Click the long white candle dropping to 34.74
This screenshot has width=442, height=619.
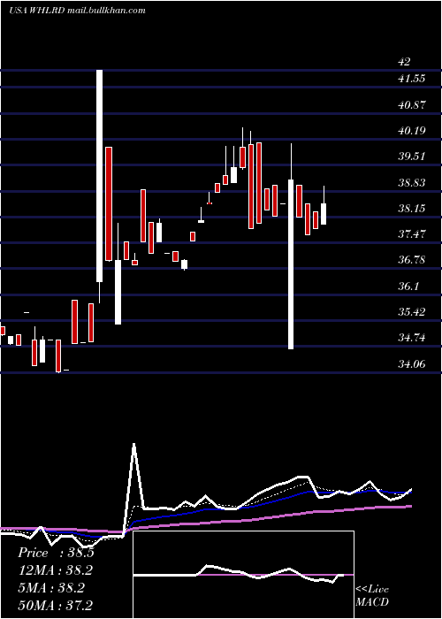(x=291, y=264)
